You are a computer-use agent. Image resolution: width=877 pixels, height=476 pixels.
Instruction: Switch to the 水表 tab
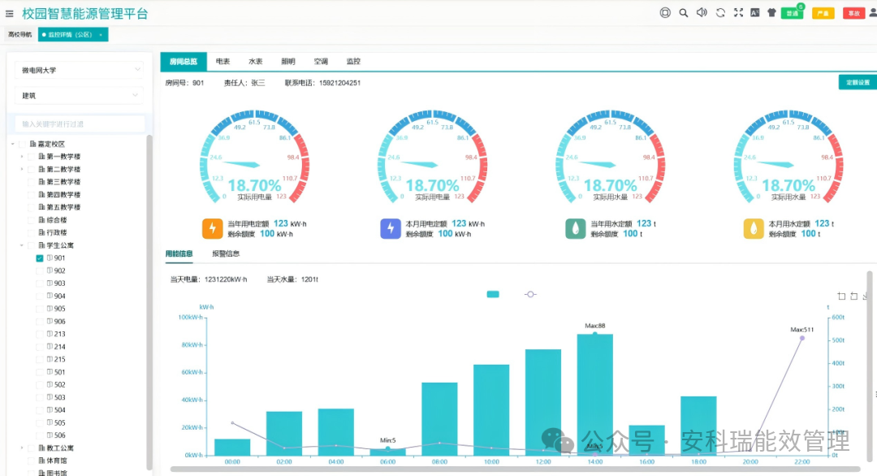[256, 62]
